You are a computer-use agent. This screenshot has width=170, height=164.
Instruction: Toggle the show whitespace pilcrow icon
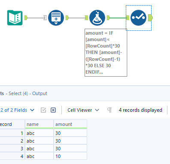(x=109, y=110)
